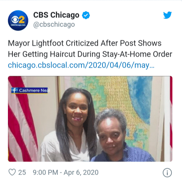Screen dimensions: 182x184
Task: Click the Cashmere Neal caption banner
Action: point(31,90)
